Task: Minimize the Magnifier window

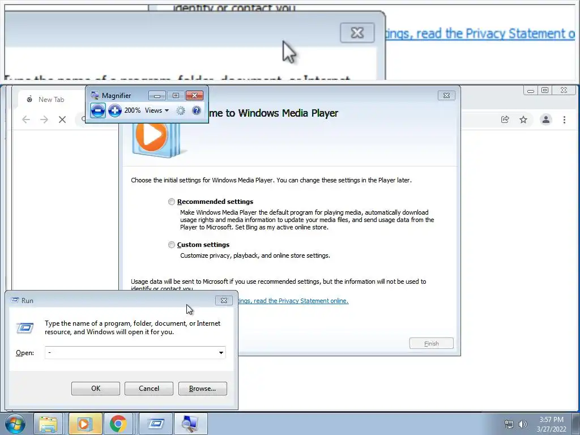Action: 157,96
